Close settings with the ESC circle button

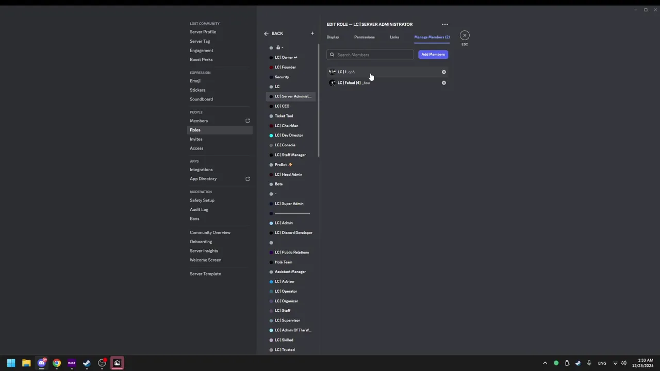pos(465,36)
